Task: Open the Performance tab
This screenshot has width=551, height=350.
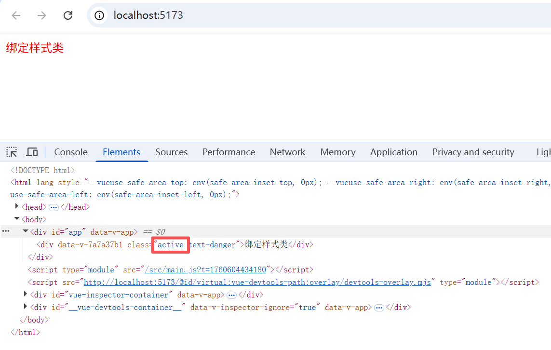Action: click(229, 152)
